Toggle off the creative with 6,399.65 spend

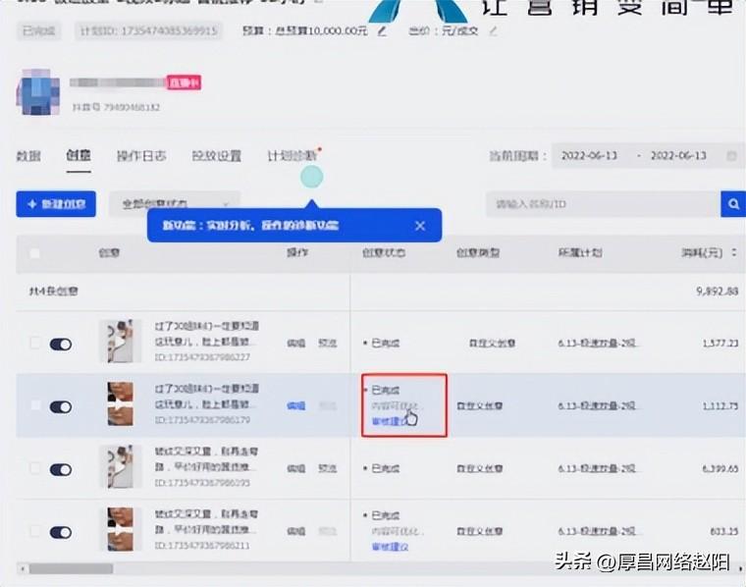[x=61, y=469]
